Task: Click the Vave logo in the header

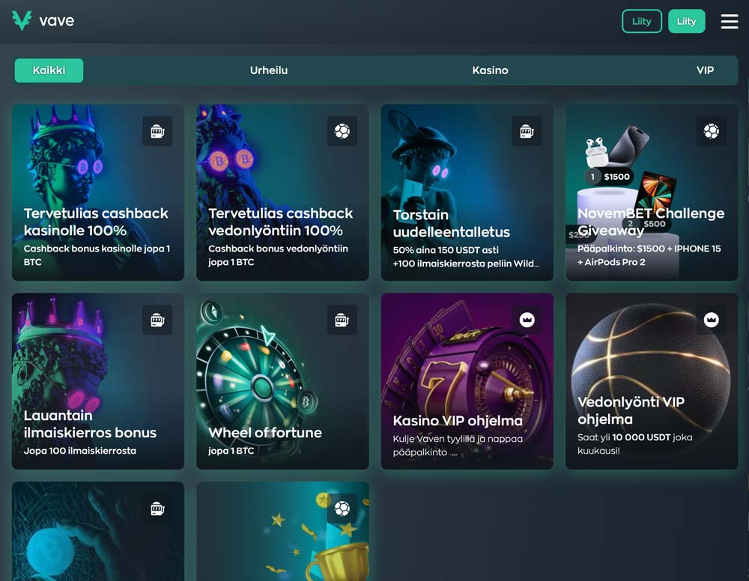Action: pos(43,20)
